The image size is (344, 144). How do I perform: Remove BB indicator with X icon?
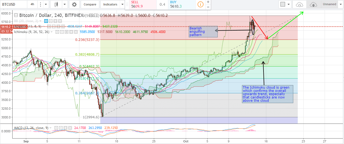[60, 21]
